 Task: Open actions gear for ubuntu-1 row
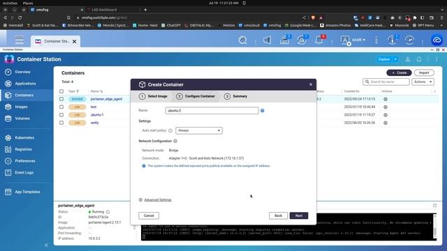(x=386, y=115)
